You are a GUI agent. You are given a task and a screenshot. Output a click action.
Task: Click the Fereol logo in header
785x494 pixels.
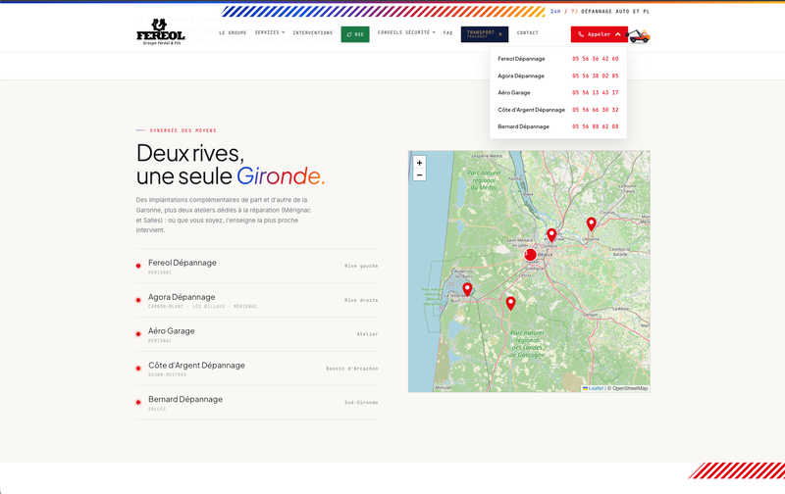tap(161, 32)
